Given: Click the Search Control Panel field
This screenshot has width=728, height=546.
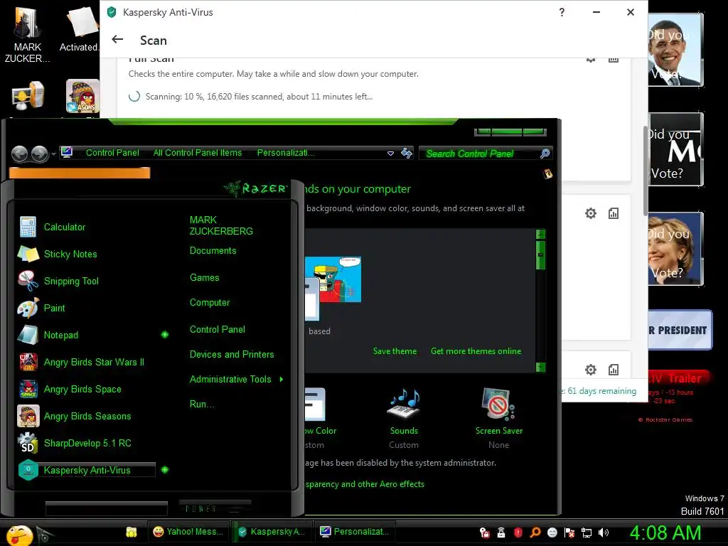Looking at the screenshot, I should [480, 154].
